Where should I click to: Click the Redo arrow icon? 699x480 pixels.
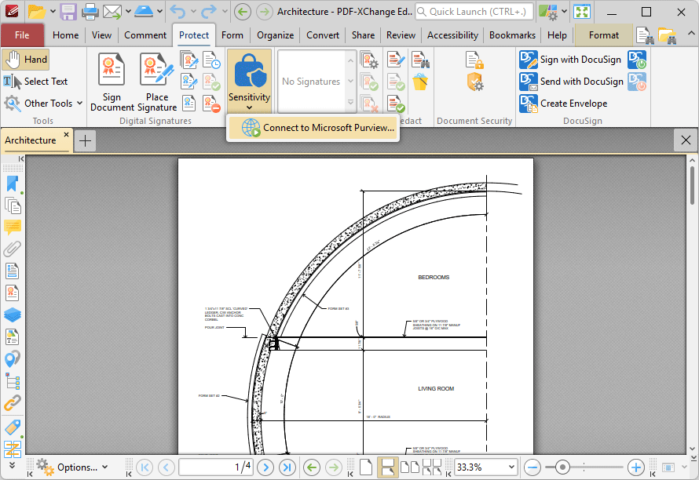click(209, 12)
